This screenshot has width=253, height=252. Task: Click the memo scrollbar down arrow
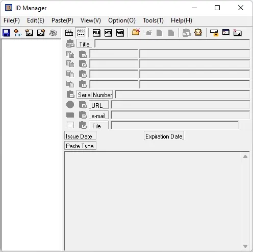point(245,246)
